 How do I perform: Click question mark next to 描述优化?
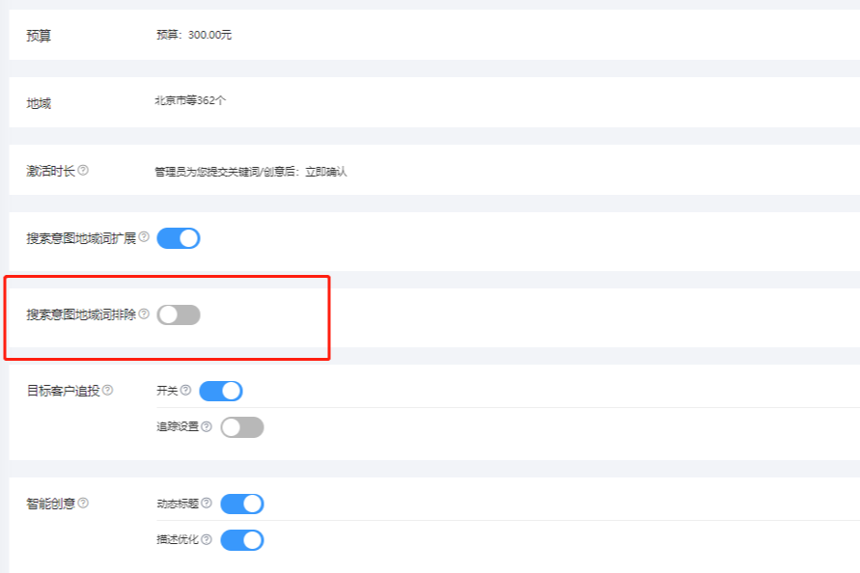coord(207,539)
